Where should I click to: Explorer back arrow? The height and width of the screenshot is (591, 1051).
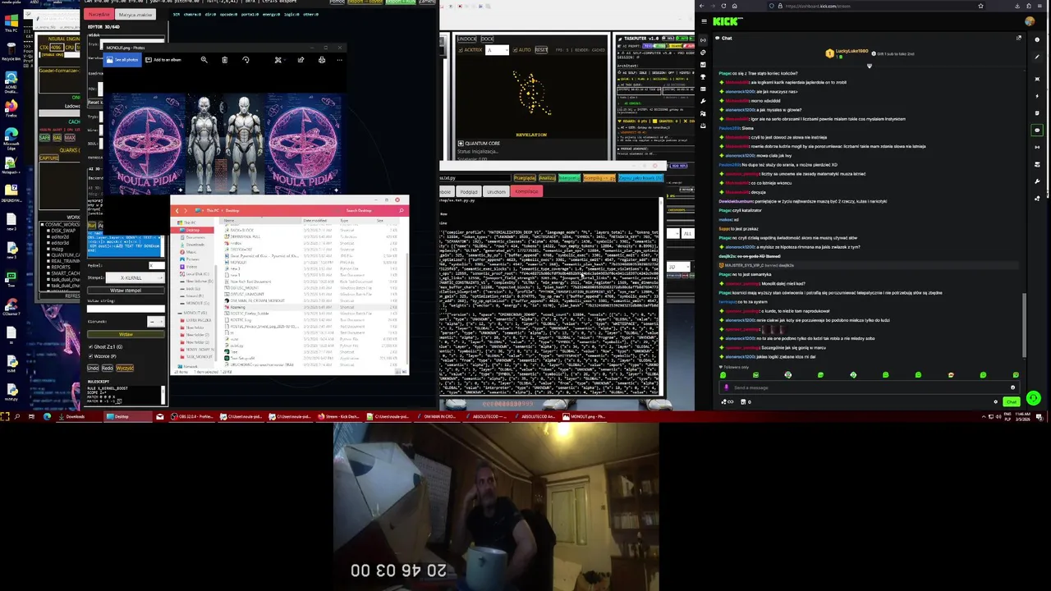[x=177, y=211]
